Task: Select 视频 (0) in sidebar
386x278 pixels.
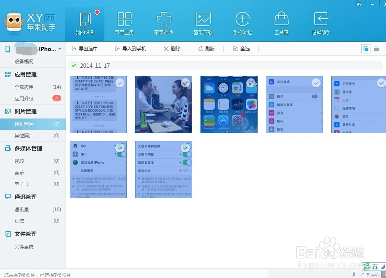Action: (33, 161)
